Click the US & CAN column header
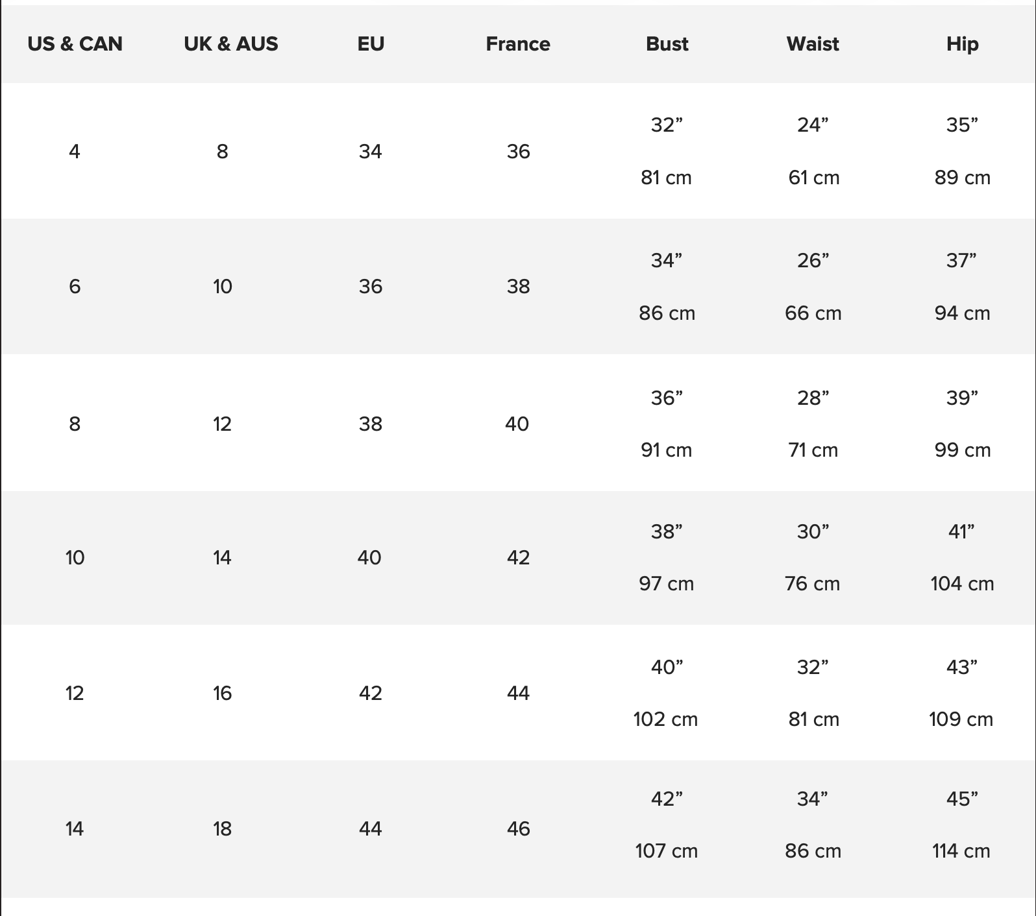The image size is (1036, 916). click(x=75, y=44)
